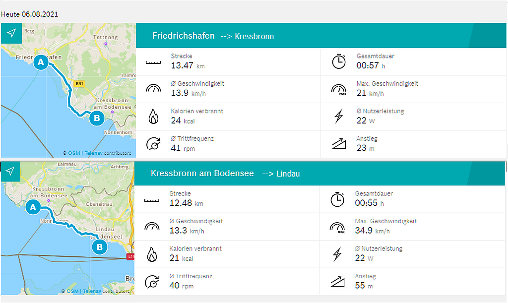The image size is (508, 303).
Task: Click the max speed gauge icon beside 34.9 km/h
Action: click(x=337, y=227)
